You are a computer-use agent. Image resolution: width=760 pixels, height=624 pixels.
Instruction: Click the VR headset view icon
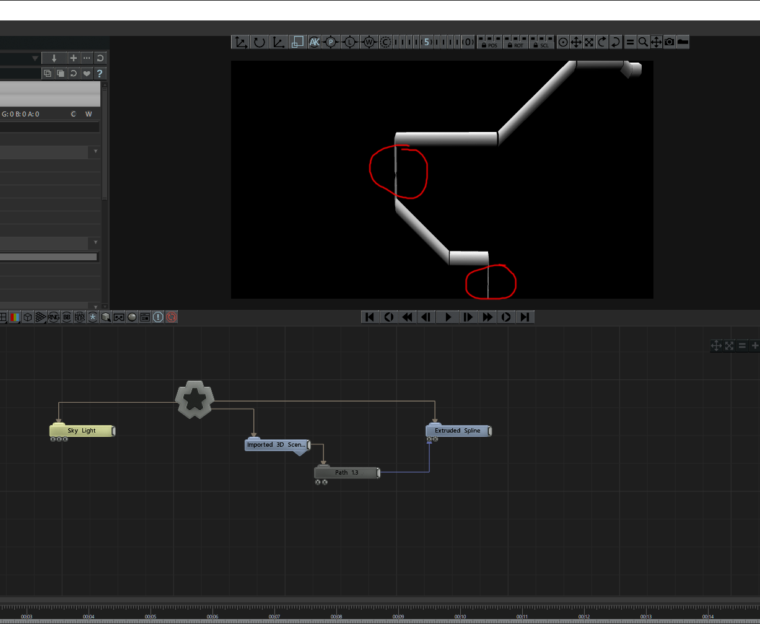[x=119, y=317]
